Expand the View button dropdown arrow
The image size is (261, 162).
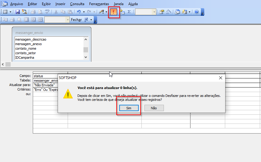point(10,12)
